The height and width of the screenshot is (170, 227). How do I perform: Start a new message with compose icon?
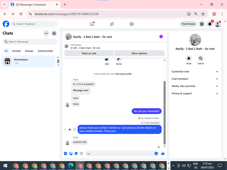(x=54, y=33)
